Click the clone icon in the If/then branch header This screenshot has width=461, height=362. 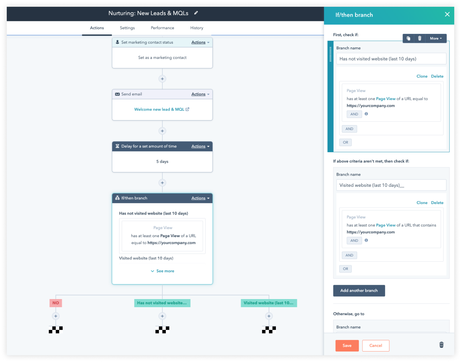408,38
